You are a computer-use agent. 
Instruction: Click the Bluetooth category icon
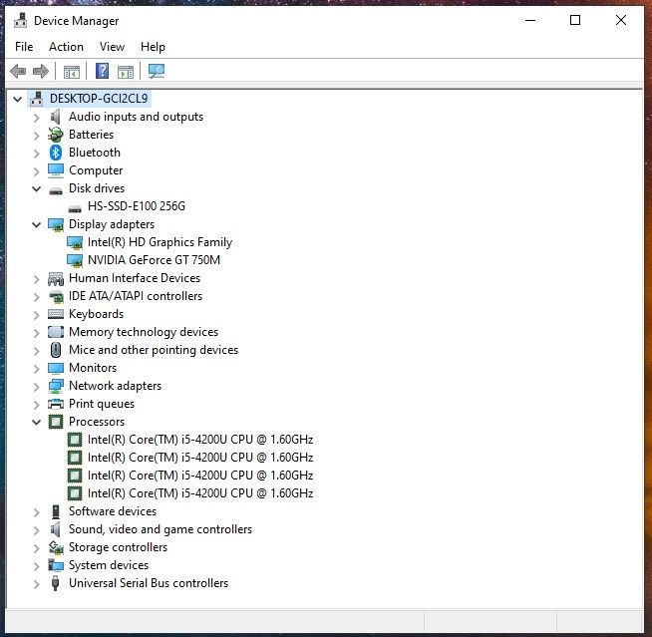pos(55,153)
